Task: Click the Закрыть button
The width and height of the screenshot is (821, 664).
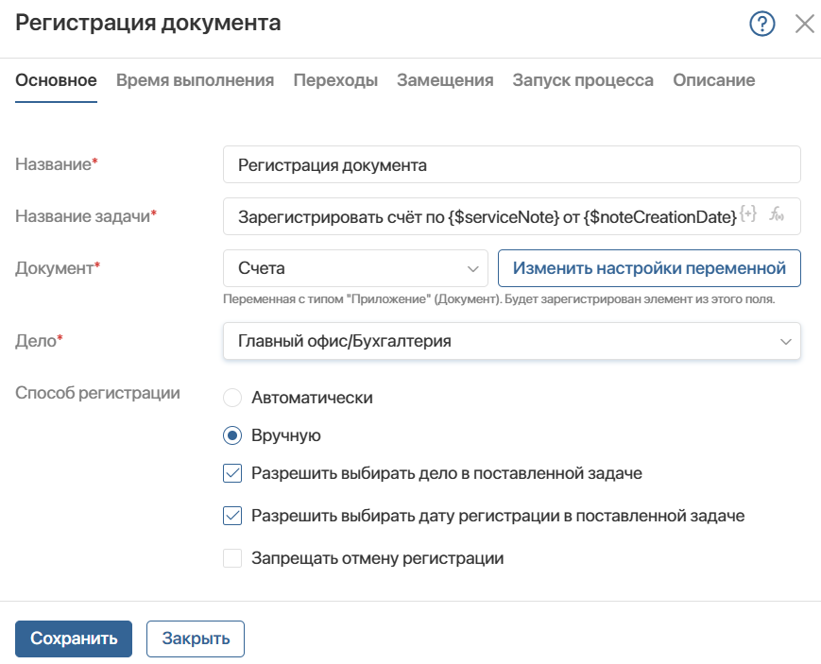Action: [x=196, y=638]
